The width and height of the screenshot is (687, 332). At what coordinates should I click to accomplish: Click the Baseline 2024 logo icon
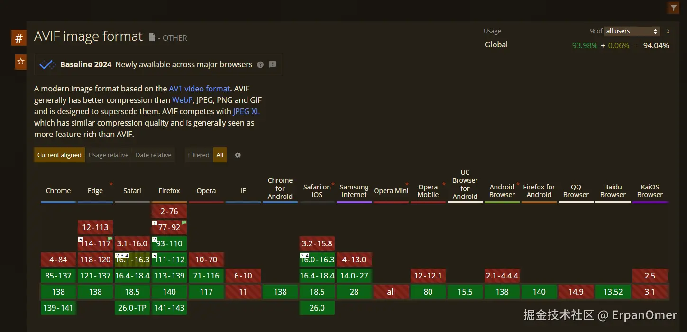[x=47, y=65]
